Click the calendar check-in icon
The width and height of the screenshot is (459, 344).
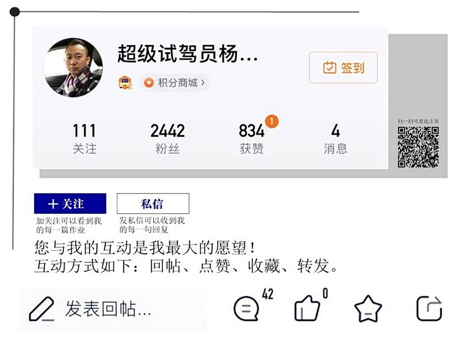[x=330, y=68]
